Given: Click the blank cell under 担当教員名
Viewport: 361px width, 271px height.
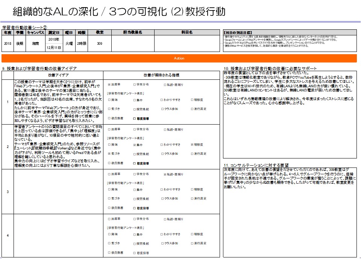Looking at the screenshot, I should (133, 43).
